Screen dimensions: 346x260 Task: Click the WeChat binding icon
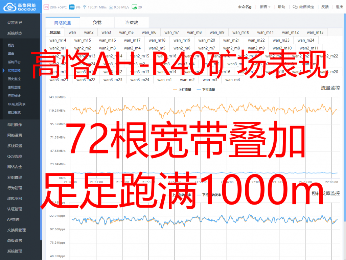295,7
